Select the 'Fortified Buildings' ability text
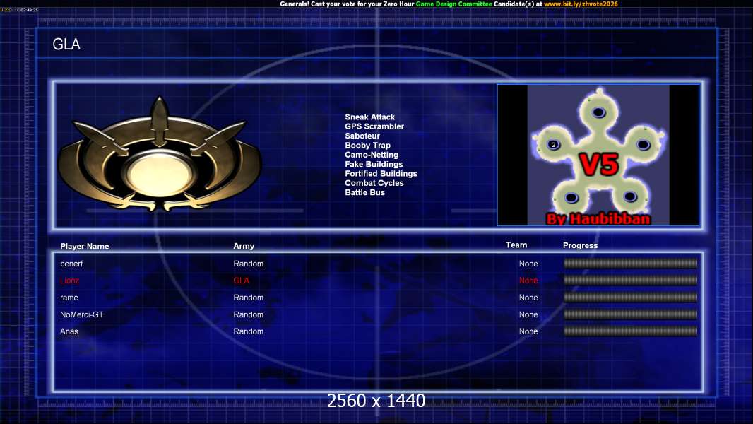The height and width of the screenshot is (424, 753). coord(381,173)
